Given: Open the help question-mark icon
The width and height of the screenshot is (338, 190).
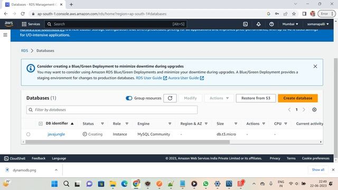Looking at the screenshot, I should (271, 24).
